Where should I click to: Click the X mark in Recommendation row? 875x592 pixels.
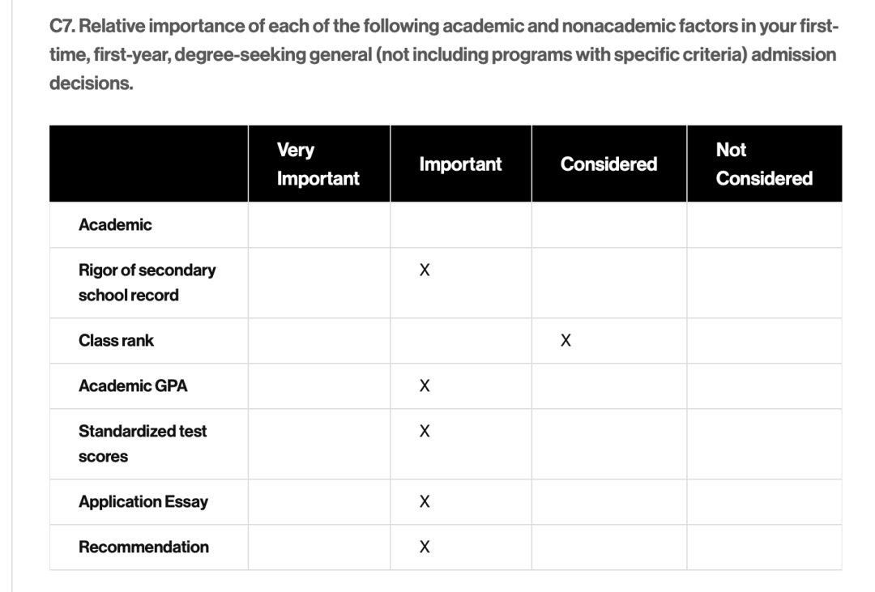pos(424,547)
